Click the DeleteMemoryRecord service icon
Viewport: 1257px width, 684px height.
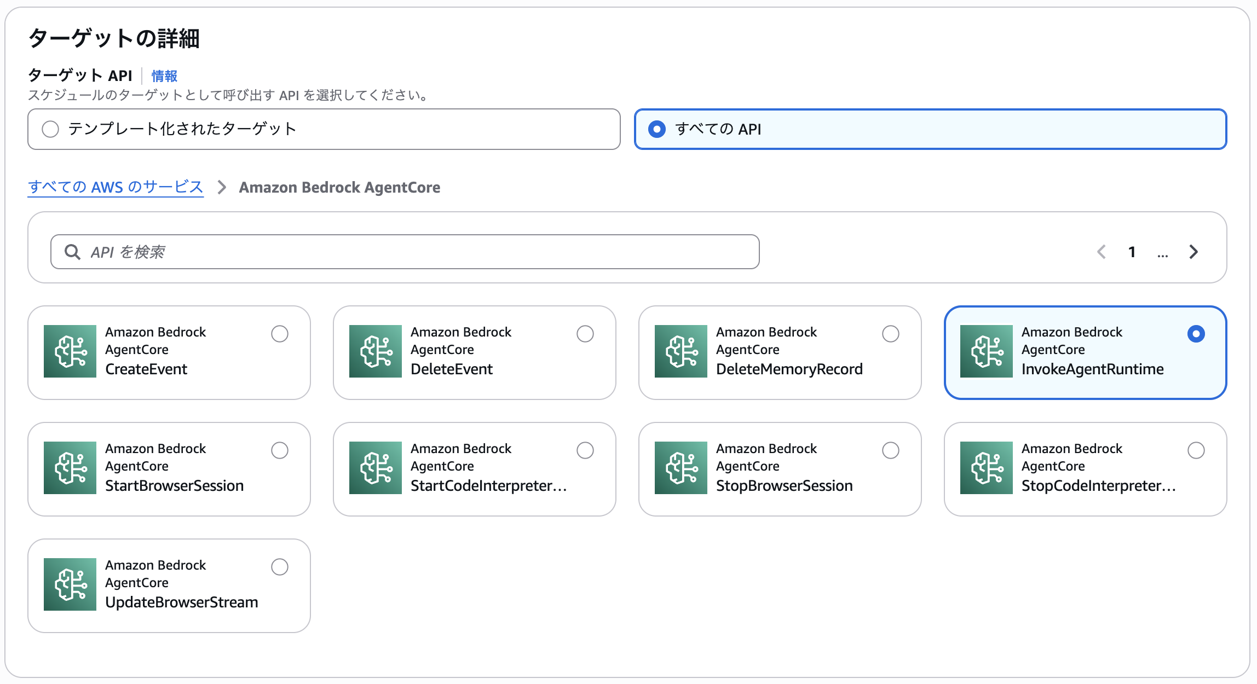[681, 351]
